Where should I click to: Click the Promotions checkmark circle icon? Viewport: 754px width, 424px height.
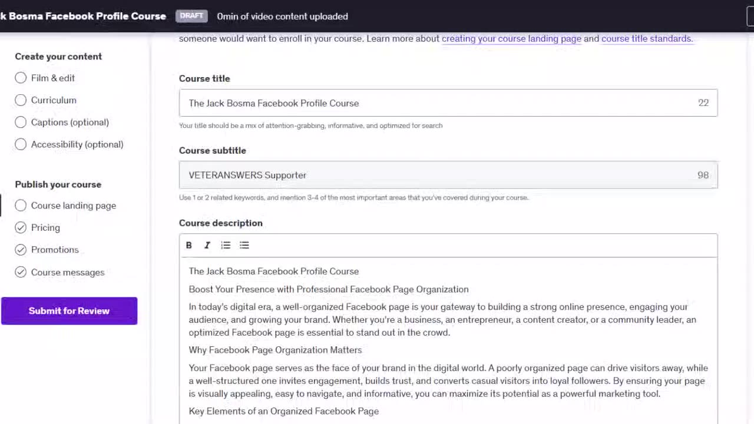[21, 250]
